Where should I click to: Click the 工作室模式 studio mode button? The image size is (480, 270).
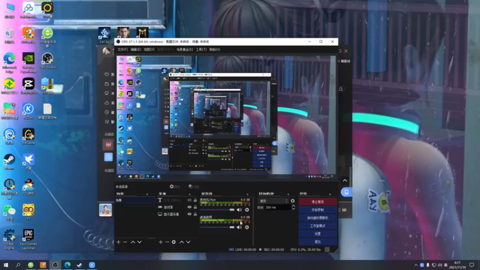pyautogui.click(x=318, y=226)
